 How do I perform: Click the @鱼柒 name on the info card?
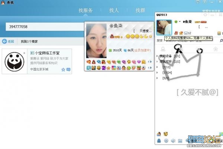116,26
